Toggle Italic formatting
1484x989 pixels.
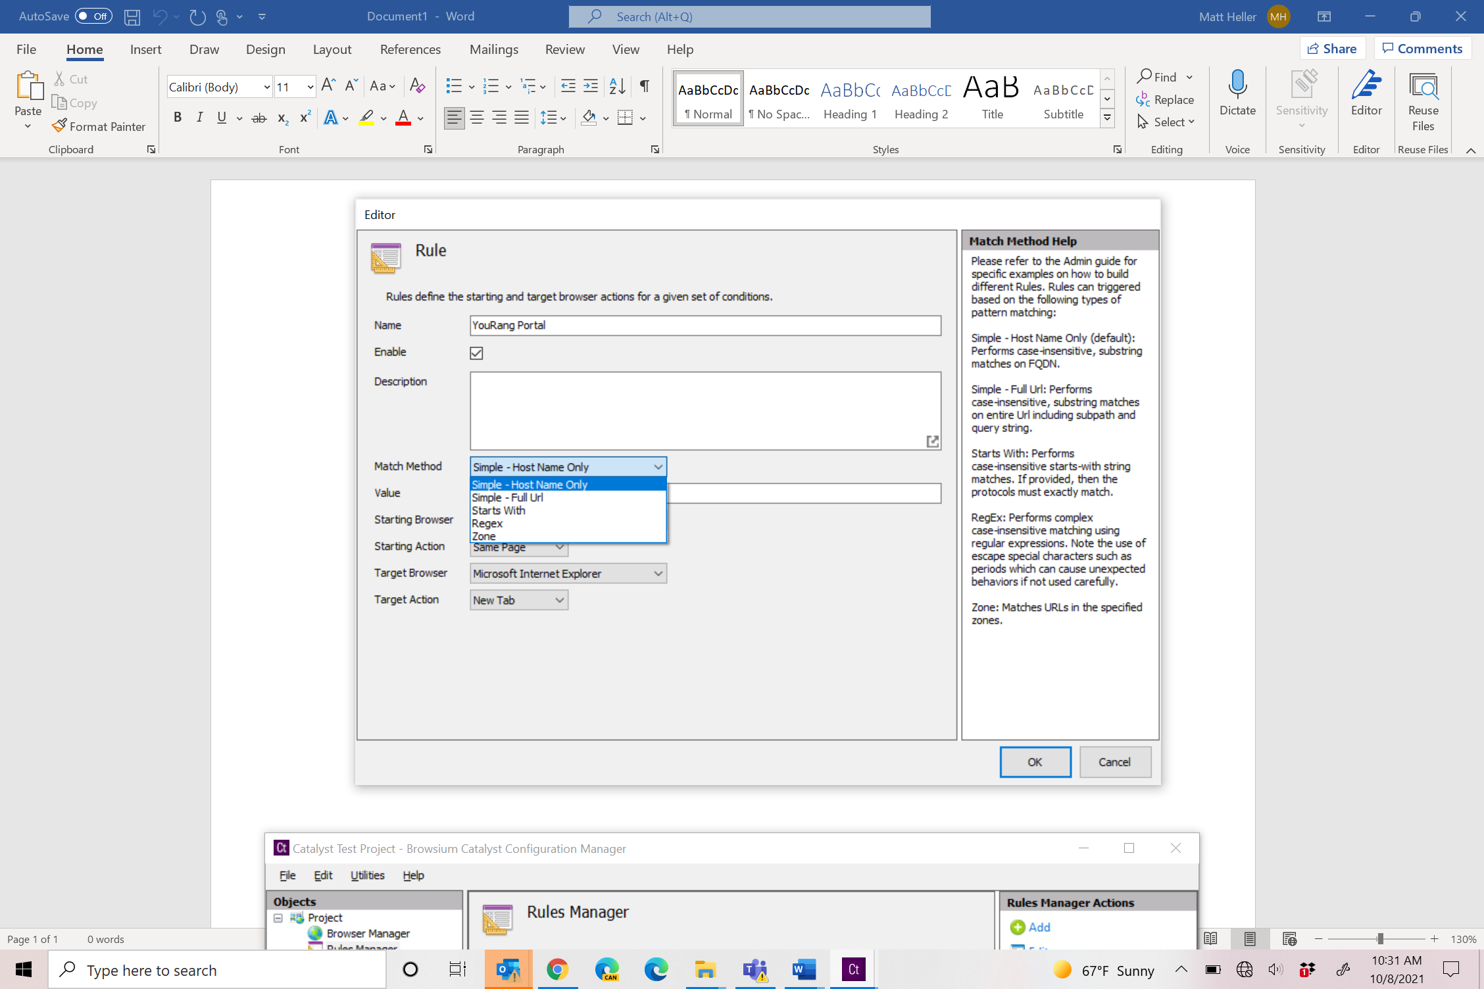pyautogui.click(x=199, y=118)
